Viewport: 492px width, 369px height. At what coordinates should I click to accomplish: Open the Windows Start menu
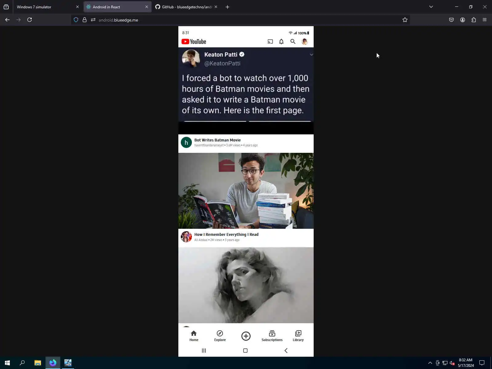pyautogui.click(x=7, y=363)
